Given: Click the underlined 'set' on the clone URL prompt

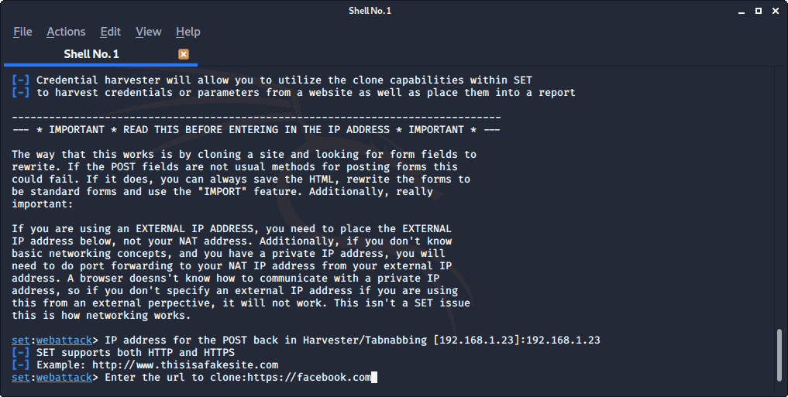Looking at the screenshot, I should tap(21, 378).
